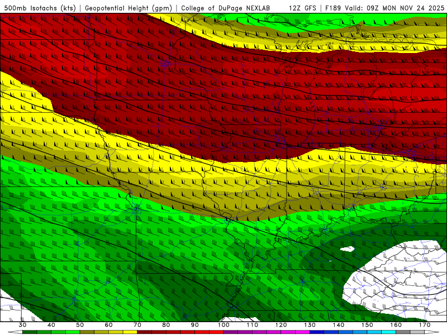The image size is (447, 335).
Task: Select the 'Geopotential Height (gpm)' header label
Action: (x=129, y=8)
